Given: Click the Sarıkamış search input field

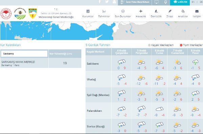Looking at the screenshot, I should click(24, 54).
